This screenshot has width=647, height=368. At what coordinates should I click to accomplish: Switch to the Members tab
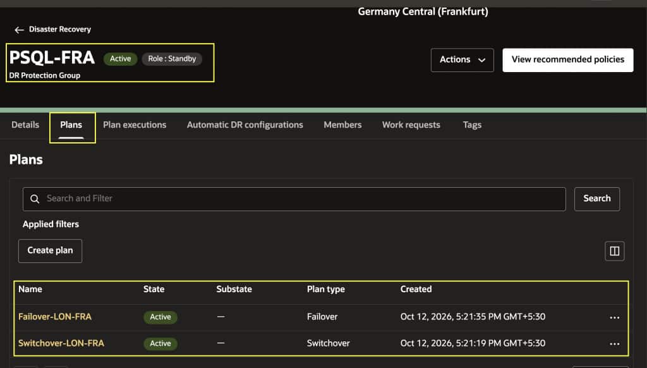(342, 125)
